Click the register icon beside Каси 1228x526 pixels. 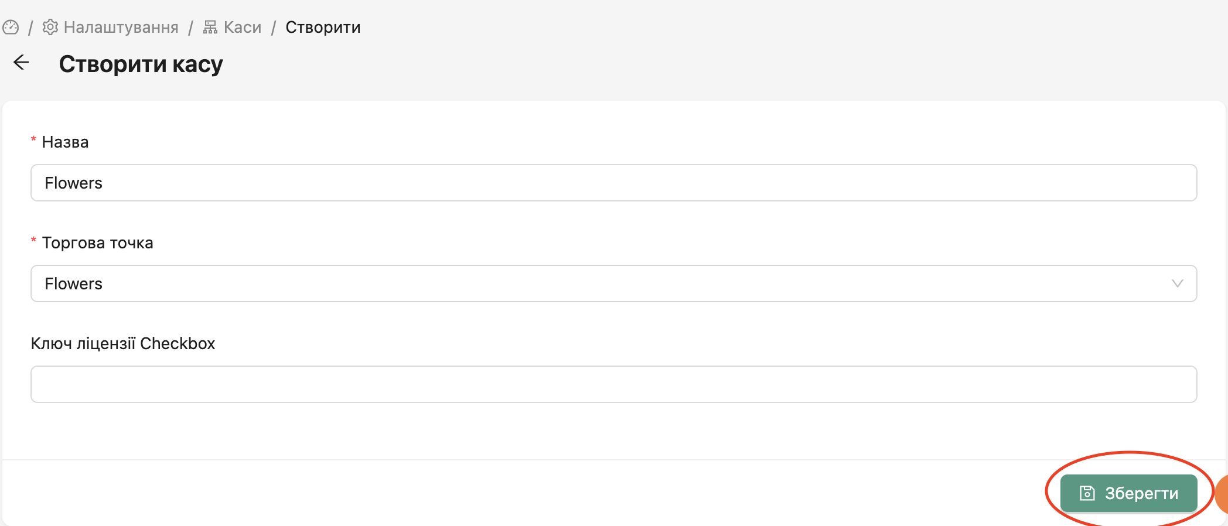point(210,28)
